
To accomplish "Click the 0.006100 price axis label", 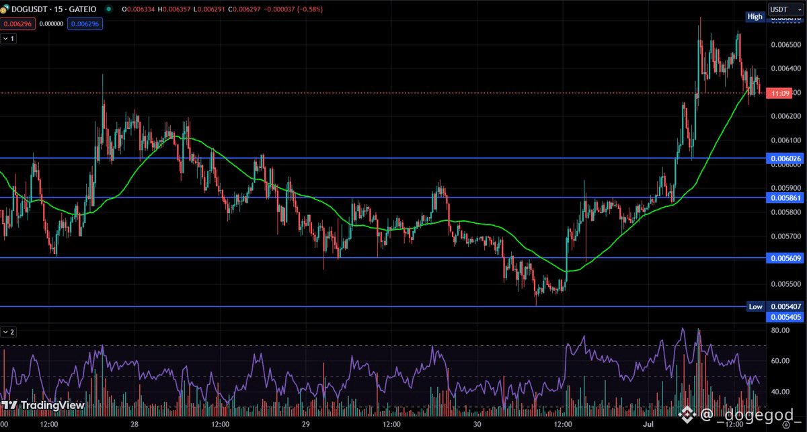I will tap(785, 140).
